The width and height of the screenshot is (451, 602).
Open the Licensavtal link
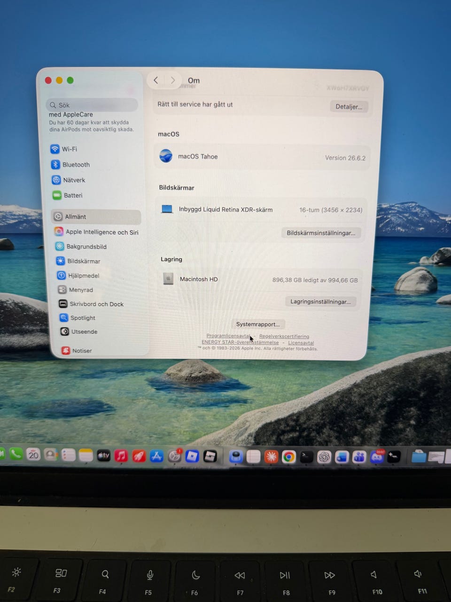(x=301, y=342)
